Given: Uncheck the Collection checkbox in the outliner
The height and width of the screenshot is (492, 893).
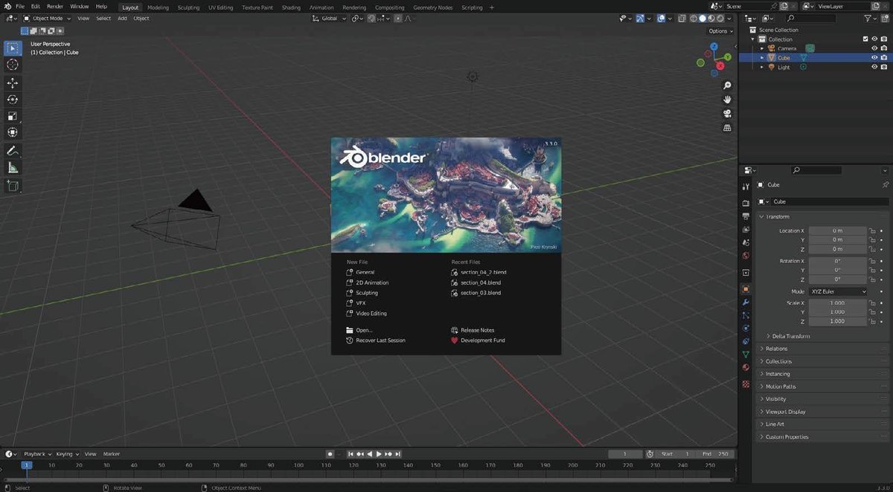Looking at the screenshot, I should pyautogui.click(x=865, y=39).
